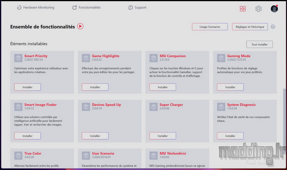The width and height of the screenshot is (287, 170).
Task: Install Smart Image Finder
Action: click(x=28, y=136)
